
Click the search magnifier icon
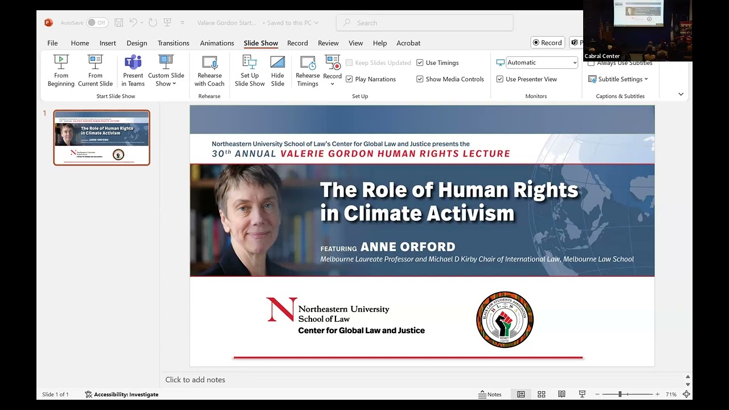click(347, 23)
